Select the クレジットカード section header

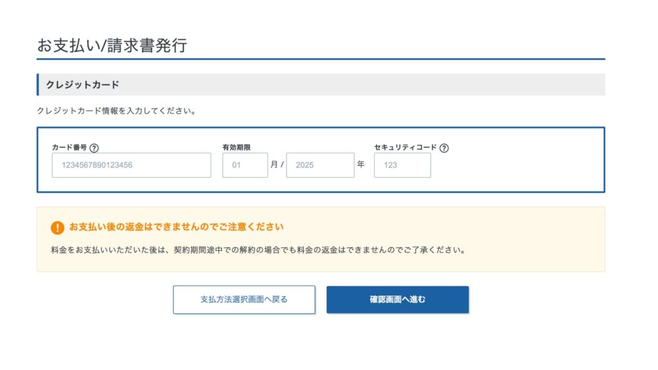(x=83, y=85)
